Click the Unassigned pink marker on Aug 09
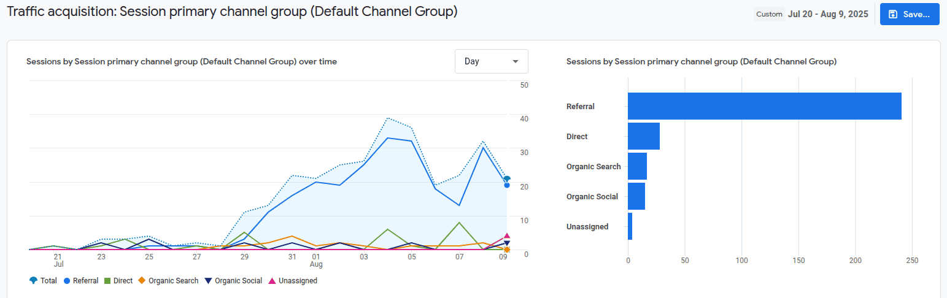Screen dimensions: 947x298 coord(507,235)
